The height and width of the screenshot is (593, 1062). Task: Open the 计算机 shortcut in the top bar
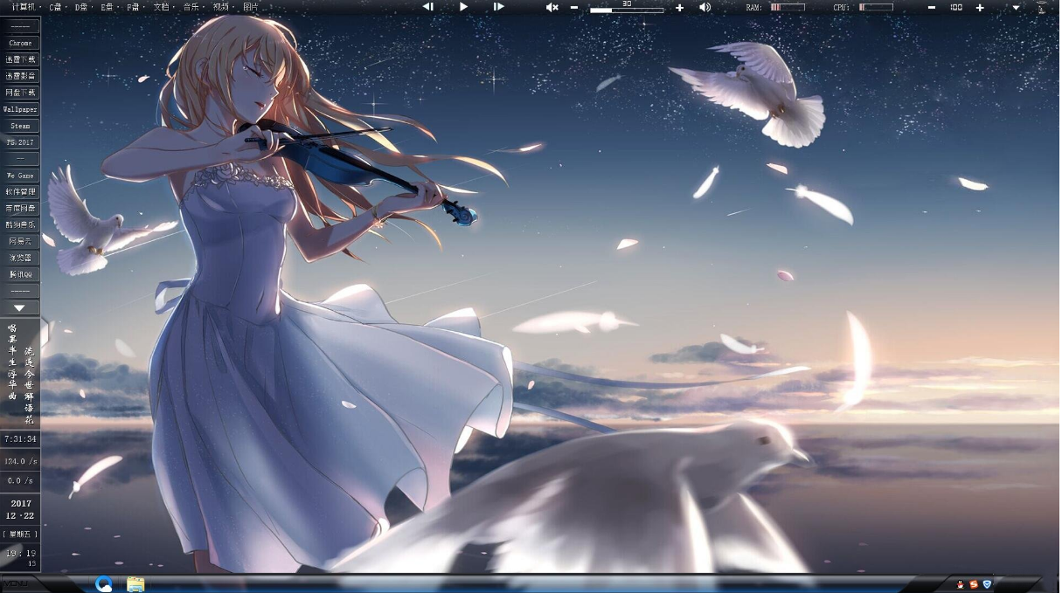tap(24, 7)
